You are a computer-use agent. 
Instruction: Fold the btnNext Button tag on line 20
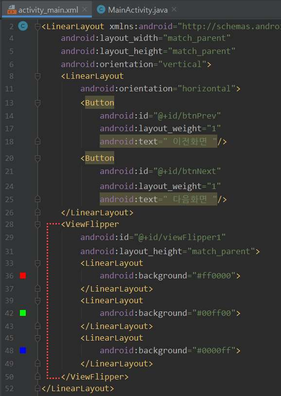click(x=37, y=158)
